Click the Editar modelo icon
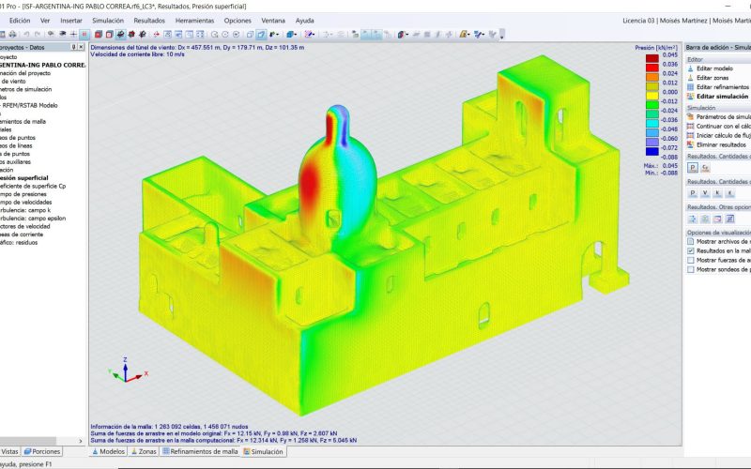The width and height of the screenshot is (751, 469). [690, 68]
